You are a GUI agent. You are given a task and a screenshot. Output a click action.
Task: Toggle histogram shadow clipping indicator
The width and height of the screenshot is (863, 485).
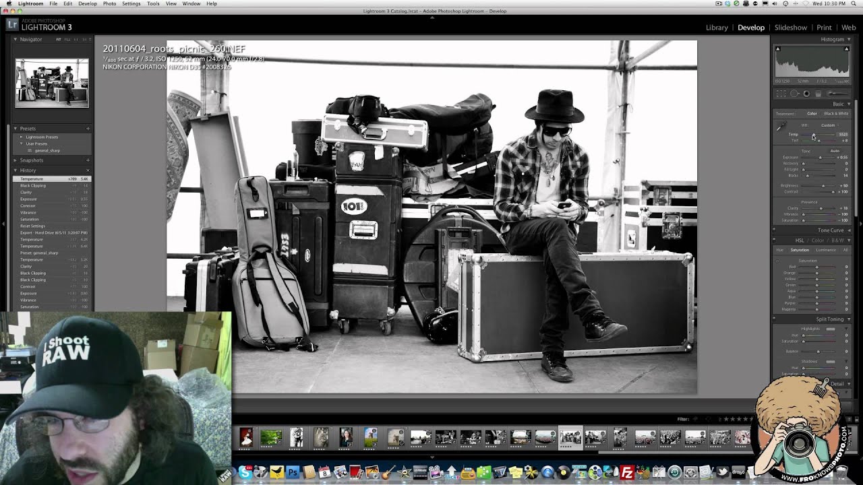tap(777, 48)
